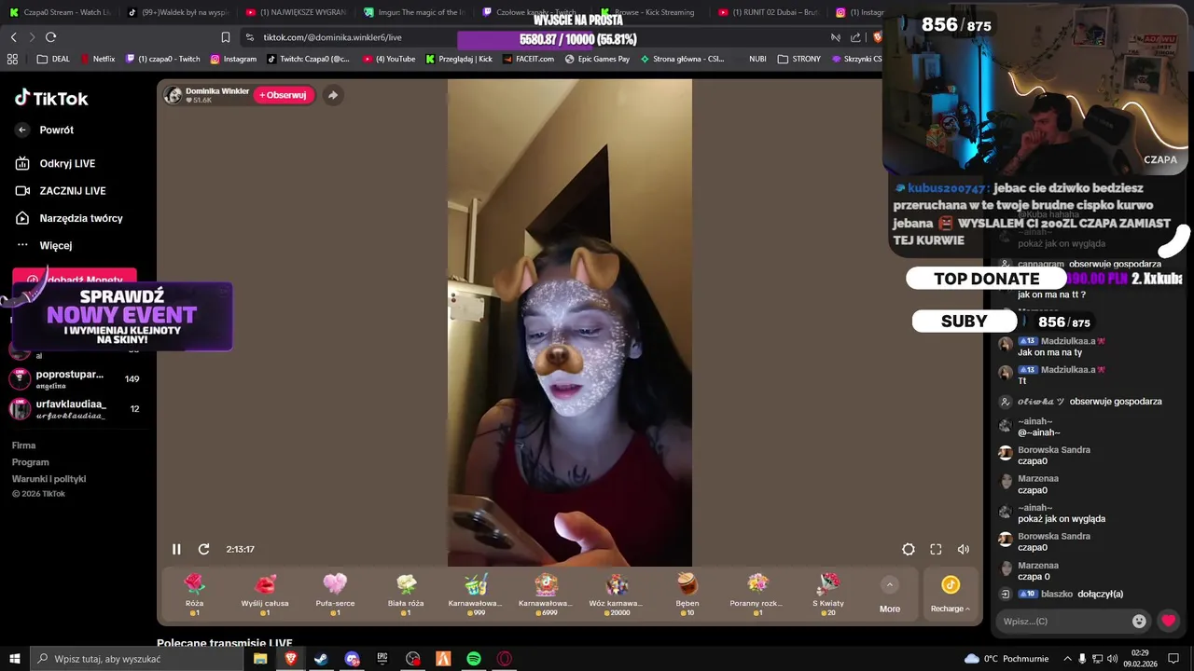Image resolution: width=1194 pixels, height=671 pixels.
Task: Send the Pufa-serce gift
Action: point(335,594)
